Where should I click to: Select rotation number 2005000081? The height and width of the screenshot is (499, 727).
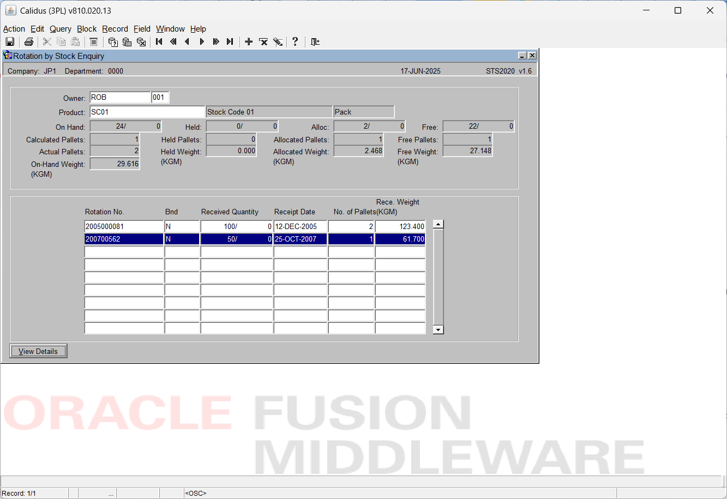point(124,226)
